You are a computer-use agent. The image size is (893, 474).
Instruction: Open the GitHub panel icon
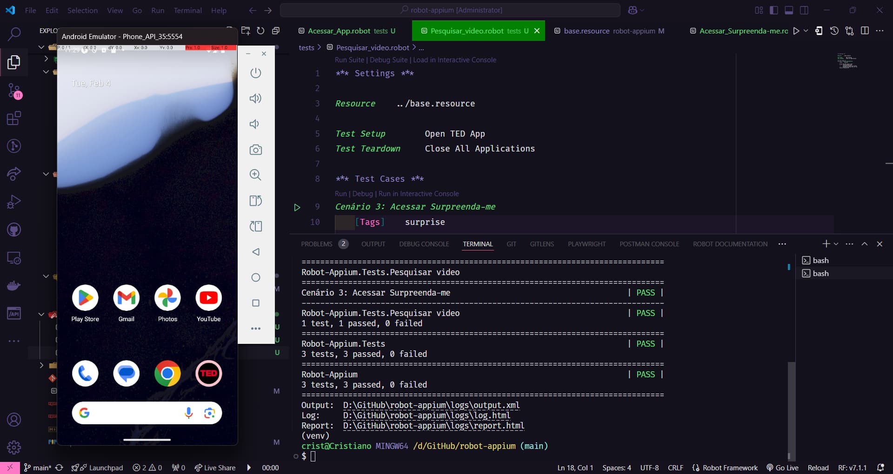pyautogui.click(x=14, y=230)
